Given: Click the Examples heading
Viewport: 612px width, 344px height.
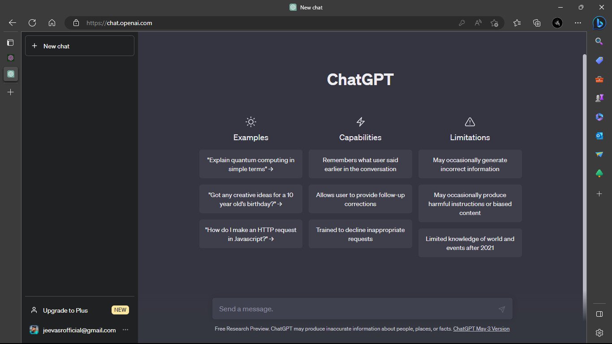Looking at the screenshot, I should (251, 138).
